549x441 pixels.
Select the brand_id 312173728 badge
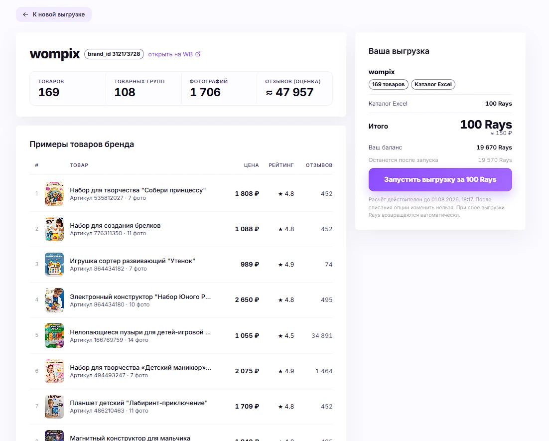tap(114, 54)
